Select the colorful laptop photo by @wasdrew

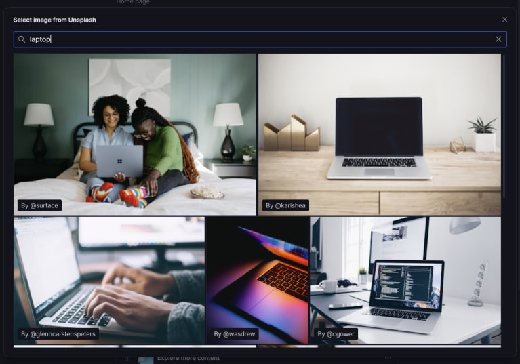(x=258, y=280)
